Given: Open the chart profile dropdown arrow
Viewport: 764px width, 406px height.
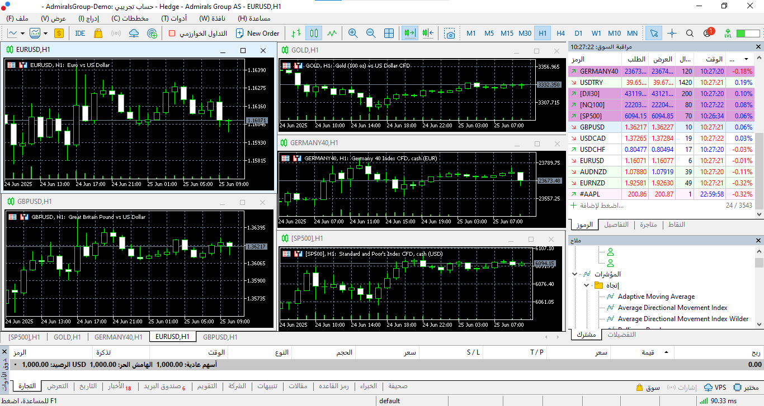Looking at the screenshot, I should pos(45,34).
